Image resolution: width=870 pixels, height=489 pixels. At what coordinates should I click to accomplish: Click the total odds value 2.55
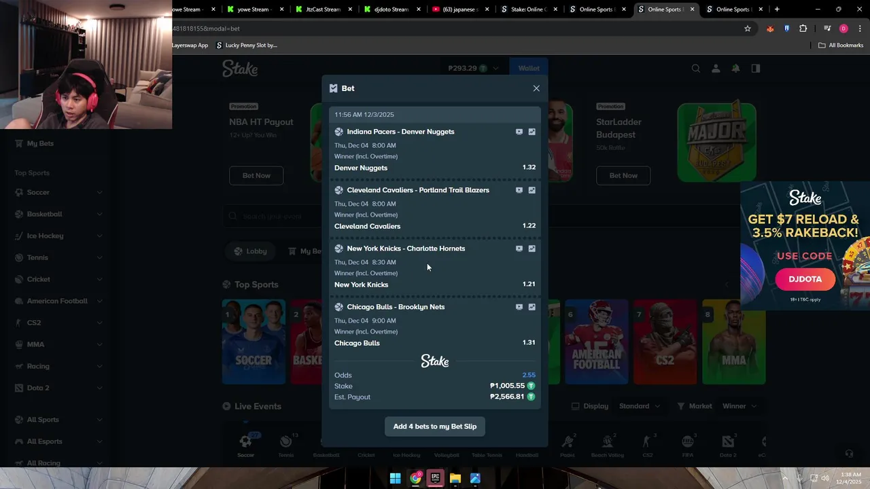[529, 375]
